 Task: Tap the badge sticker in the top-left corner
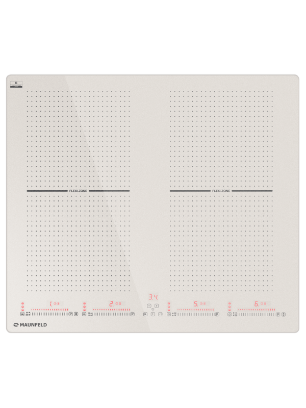click(16, 84)
